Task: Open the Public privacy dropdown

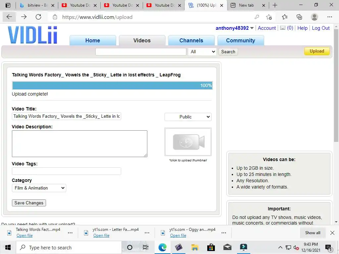Action: tap(188, 117)
